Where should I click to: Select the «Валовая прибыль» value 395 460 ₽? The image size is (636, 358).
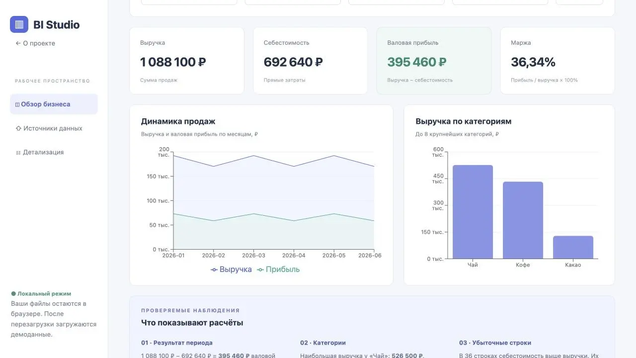417,62
